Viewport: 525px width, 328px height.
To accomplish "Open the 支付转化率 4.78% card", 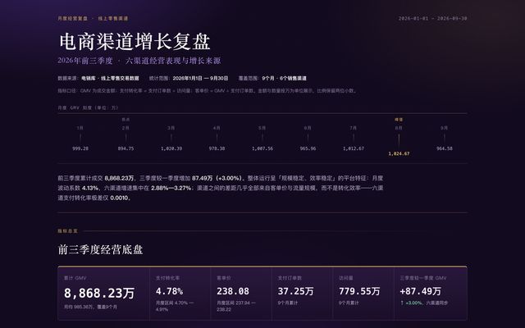I will tap(180, 294).
